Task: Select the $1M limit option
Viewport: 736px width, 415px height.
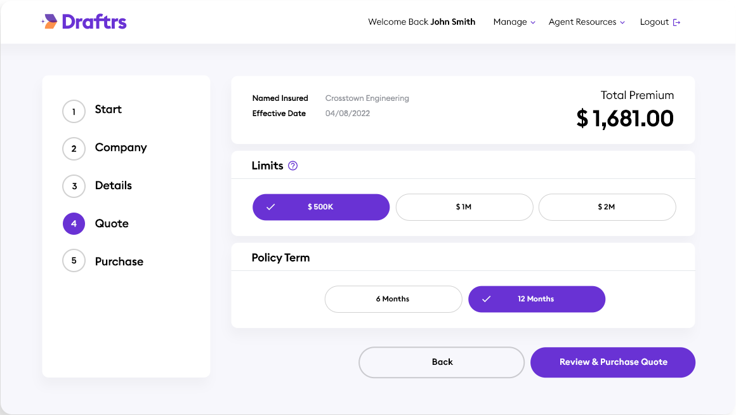Action: tap(464, 207)
